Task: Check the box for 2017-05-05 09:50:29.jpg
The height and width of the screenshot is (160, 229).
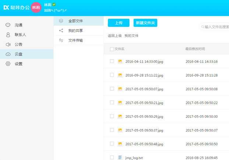Action: (x=112, y=116)
